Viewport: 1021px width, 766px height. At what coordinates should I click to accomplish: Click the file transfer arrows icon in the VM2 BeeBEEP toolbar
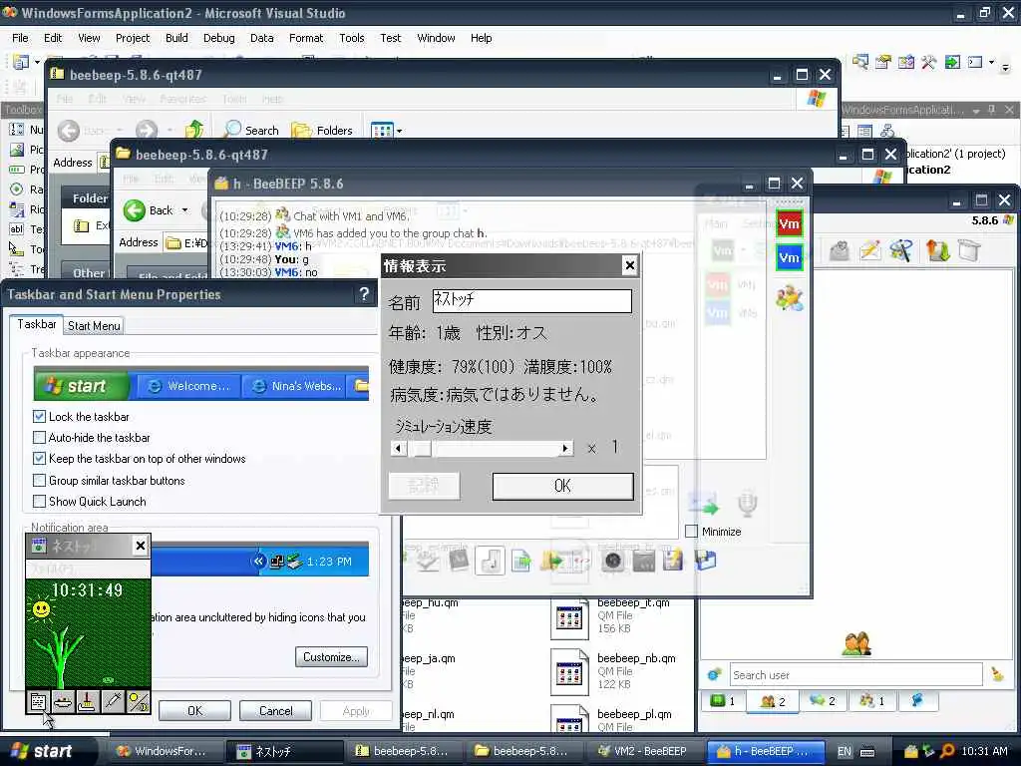tap(937, 250)
